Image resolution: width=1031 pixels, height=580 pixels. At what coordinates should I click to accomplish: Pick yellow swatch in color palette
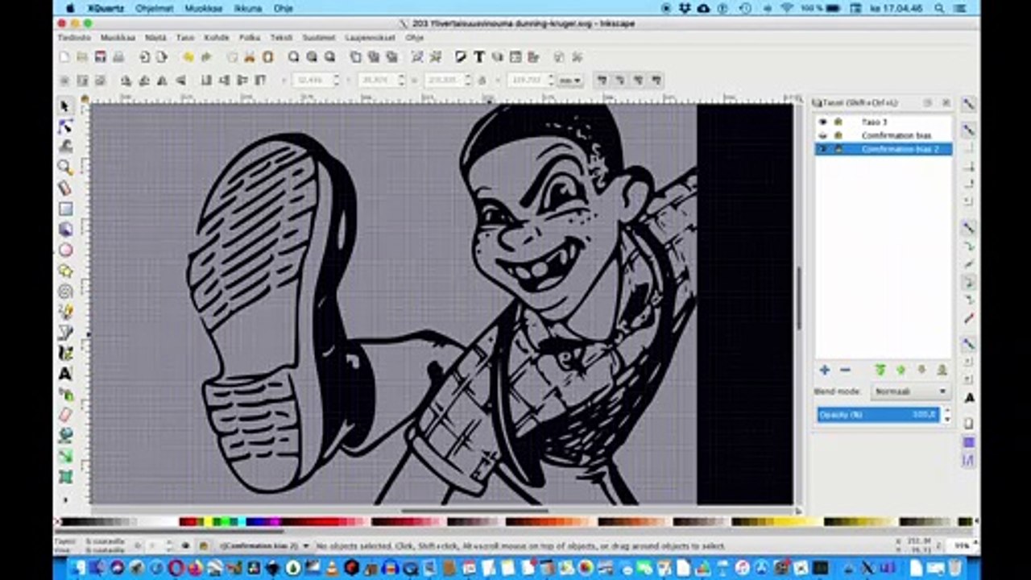[208, 522]
